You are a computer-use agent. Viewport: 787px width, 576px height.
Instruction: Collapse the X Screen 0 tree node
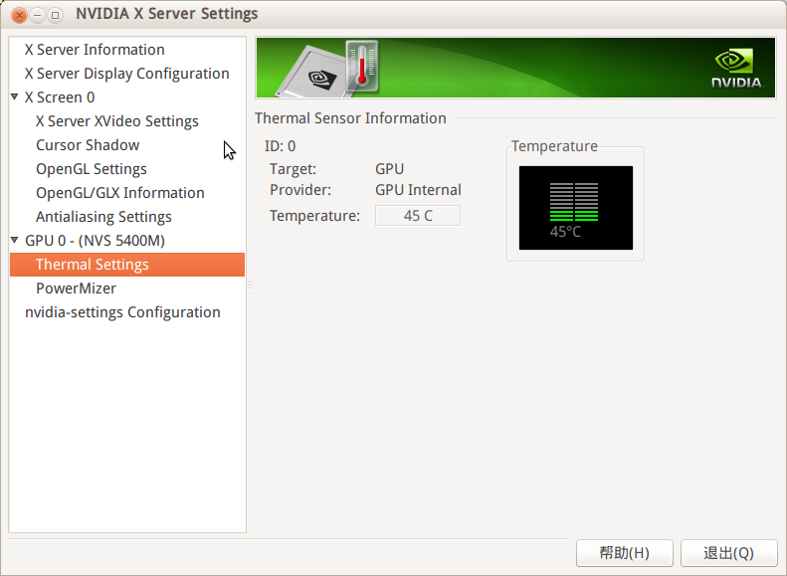(x=15, y=96)
